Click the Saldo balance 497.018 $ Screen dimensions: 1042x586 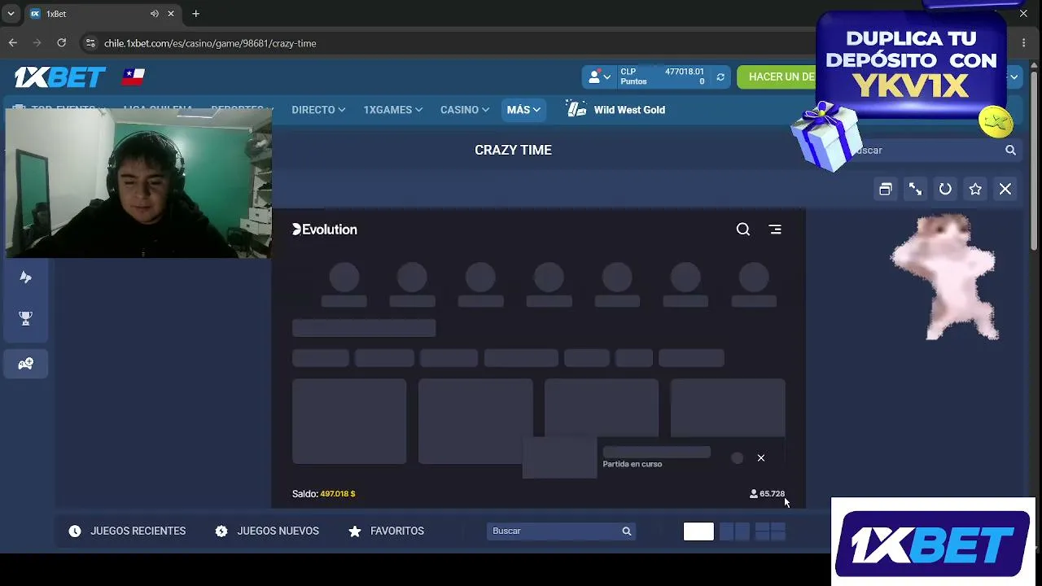coord(324,494)
